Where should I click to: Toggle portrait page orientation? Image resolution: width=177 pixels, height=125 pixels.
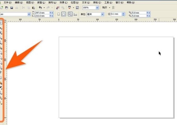[58, 14]
